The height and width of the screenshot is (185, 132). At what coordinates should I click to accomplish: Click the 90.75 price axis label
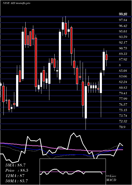coord(123,48)
